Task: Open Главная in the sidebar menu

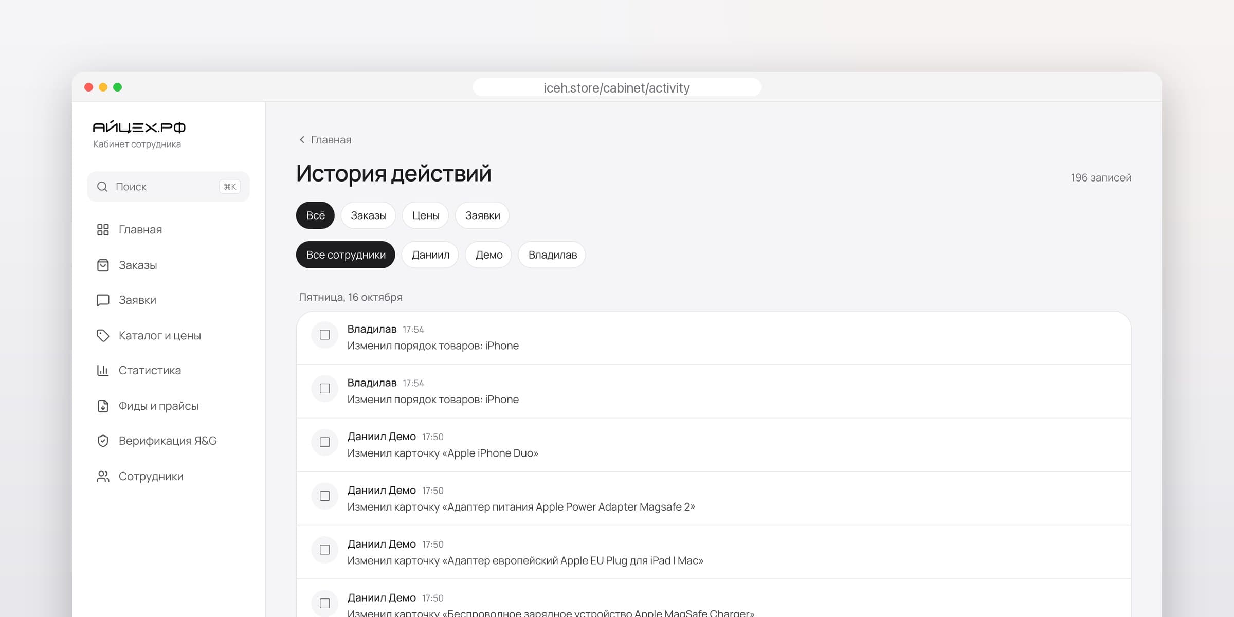Action: tap(168, 230)
